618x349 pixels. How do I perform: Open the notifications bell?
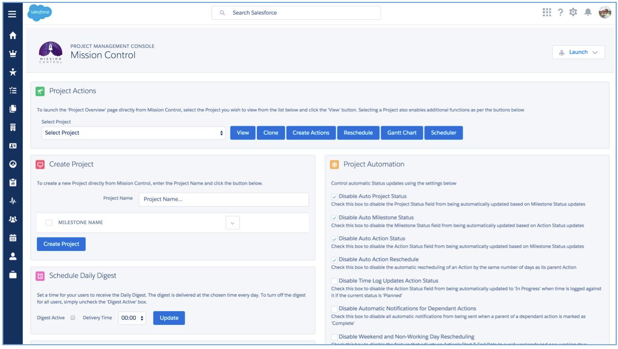pos(588,13)
